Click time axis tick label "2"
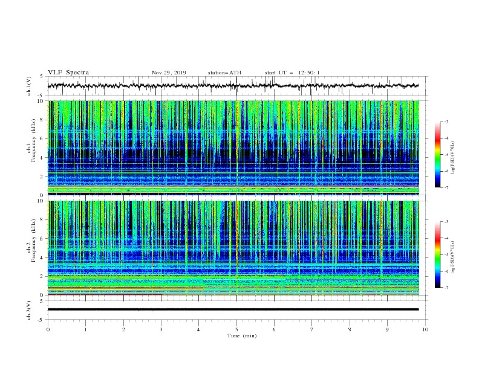 pos(123,329)
